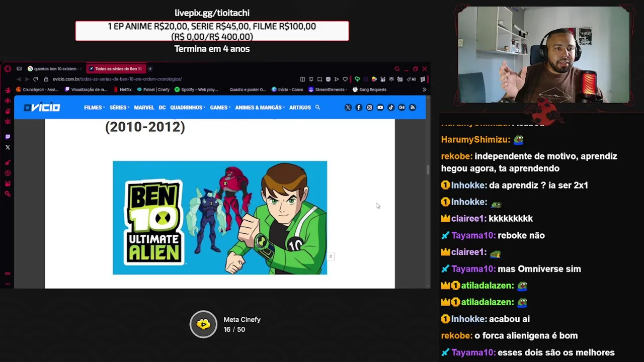Click the O Vício site logo
This screenshot has height=362, width=644.
tap(42, 108)
